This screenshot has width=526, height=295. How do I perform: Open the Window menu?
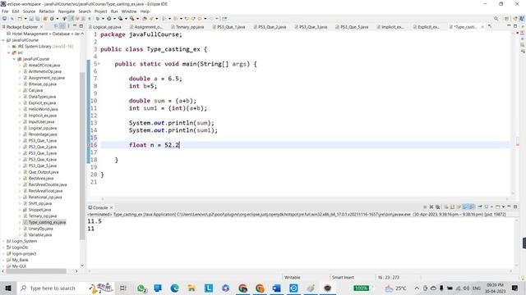(x=129, y=11)
